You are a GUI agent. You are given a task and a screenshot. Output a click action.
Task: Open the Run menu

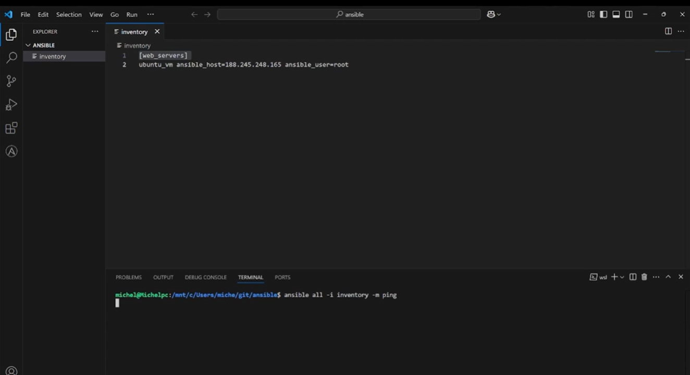(x=132, y=15)
